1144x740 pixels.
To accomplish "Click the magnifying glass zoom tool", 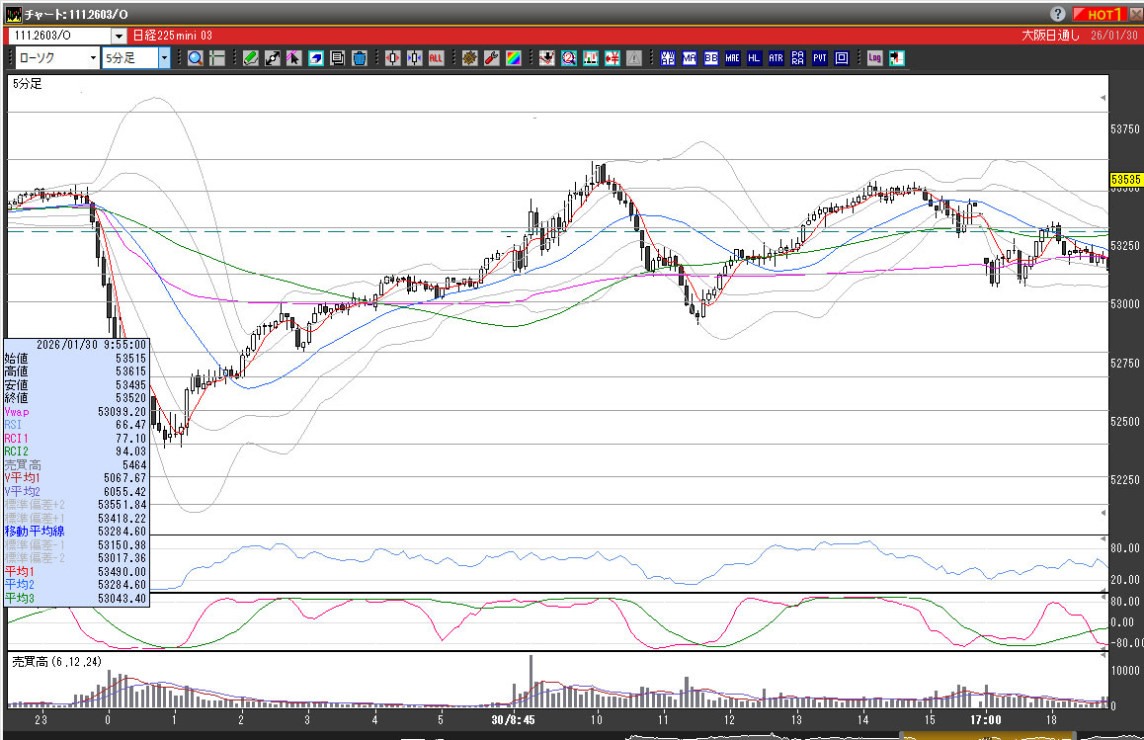I will [195, 58].
